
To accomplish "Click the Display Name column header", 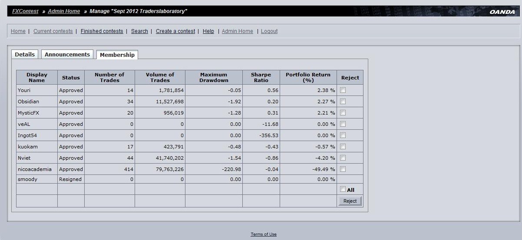I will tap(37, 77).
